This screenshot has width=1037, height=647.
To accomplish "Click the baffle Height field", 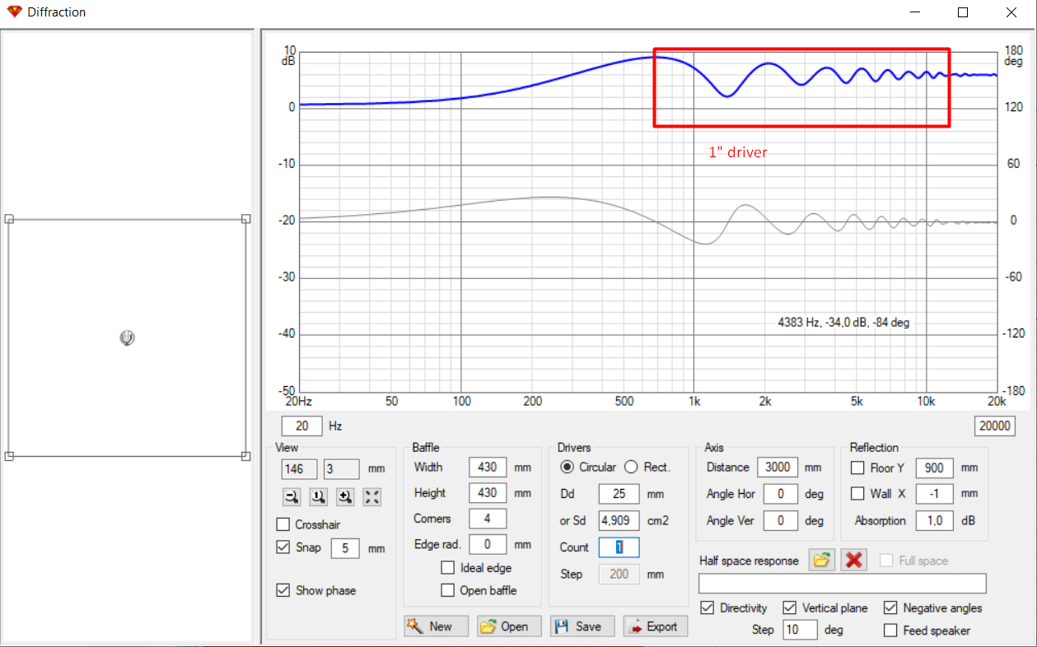I will point(488,493).
